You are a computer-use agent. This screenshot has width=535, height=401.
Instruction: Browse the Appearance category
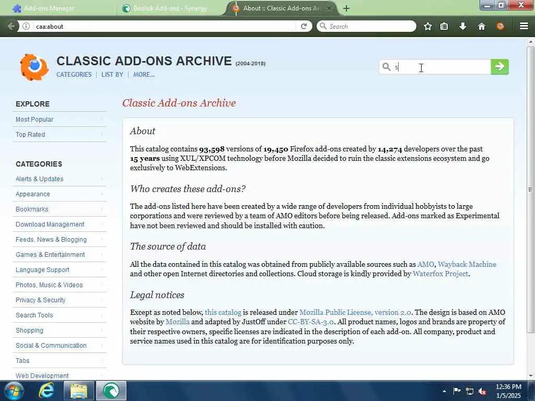point(60,194)
